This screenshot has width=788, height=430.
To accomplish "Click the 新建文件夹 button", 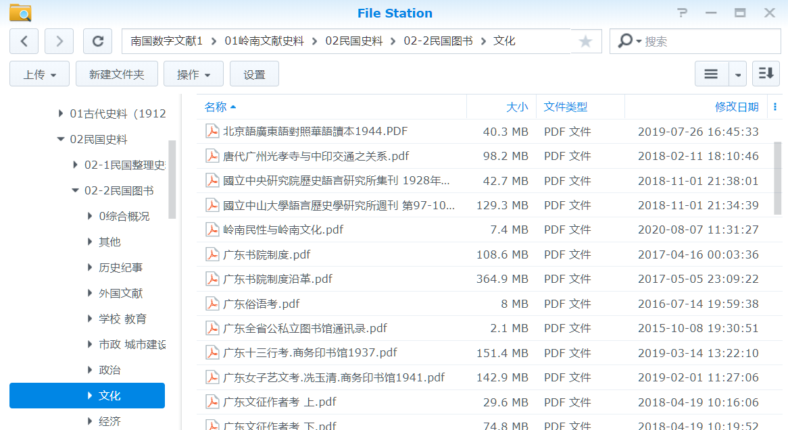I will 117,74.
